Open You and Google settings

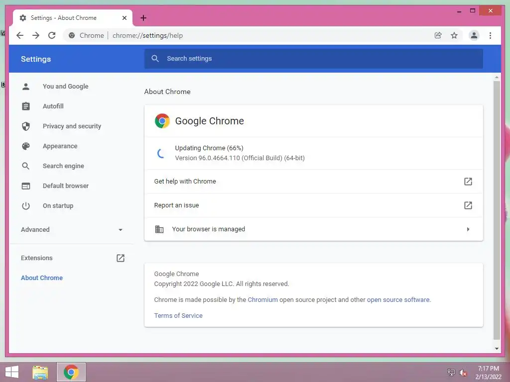click(65, 87)
